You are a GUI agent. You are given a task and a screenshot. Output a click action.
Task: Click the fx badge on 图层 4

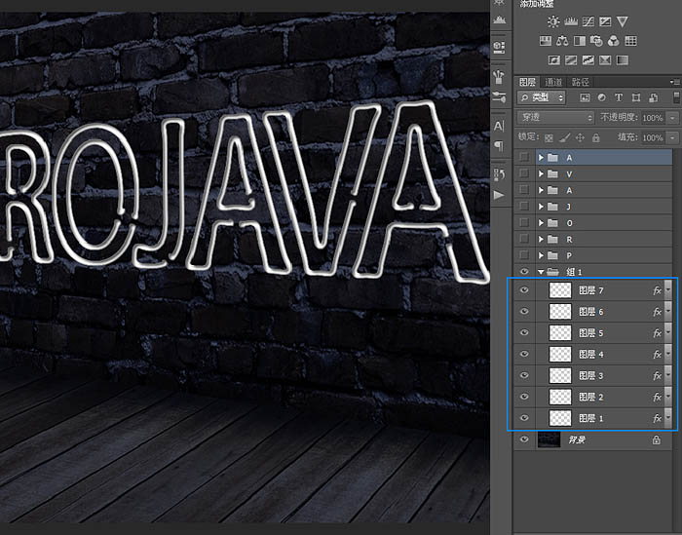point(658,354)
